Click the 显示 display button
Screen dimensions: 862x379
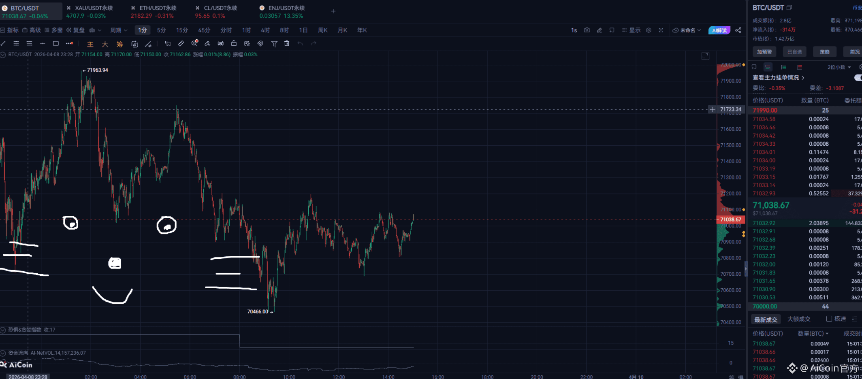point(631,30)
